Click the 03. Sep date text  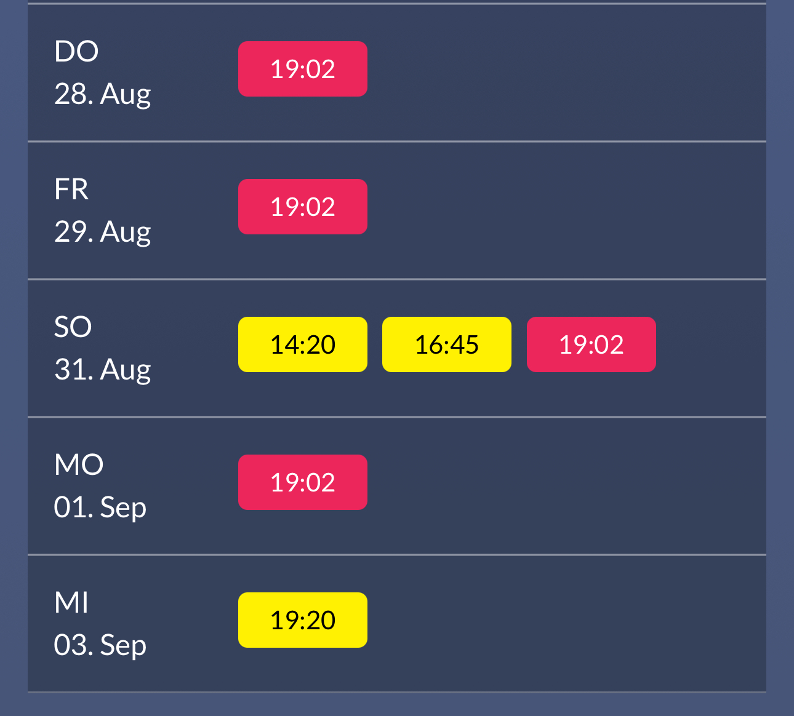[100, 645]
